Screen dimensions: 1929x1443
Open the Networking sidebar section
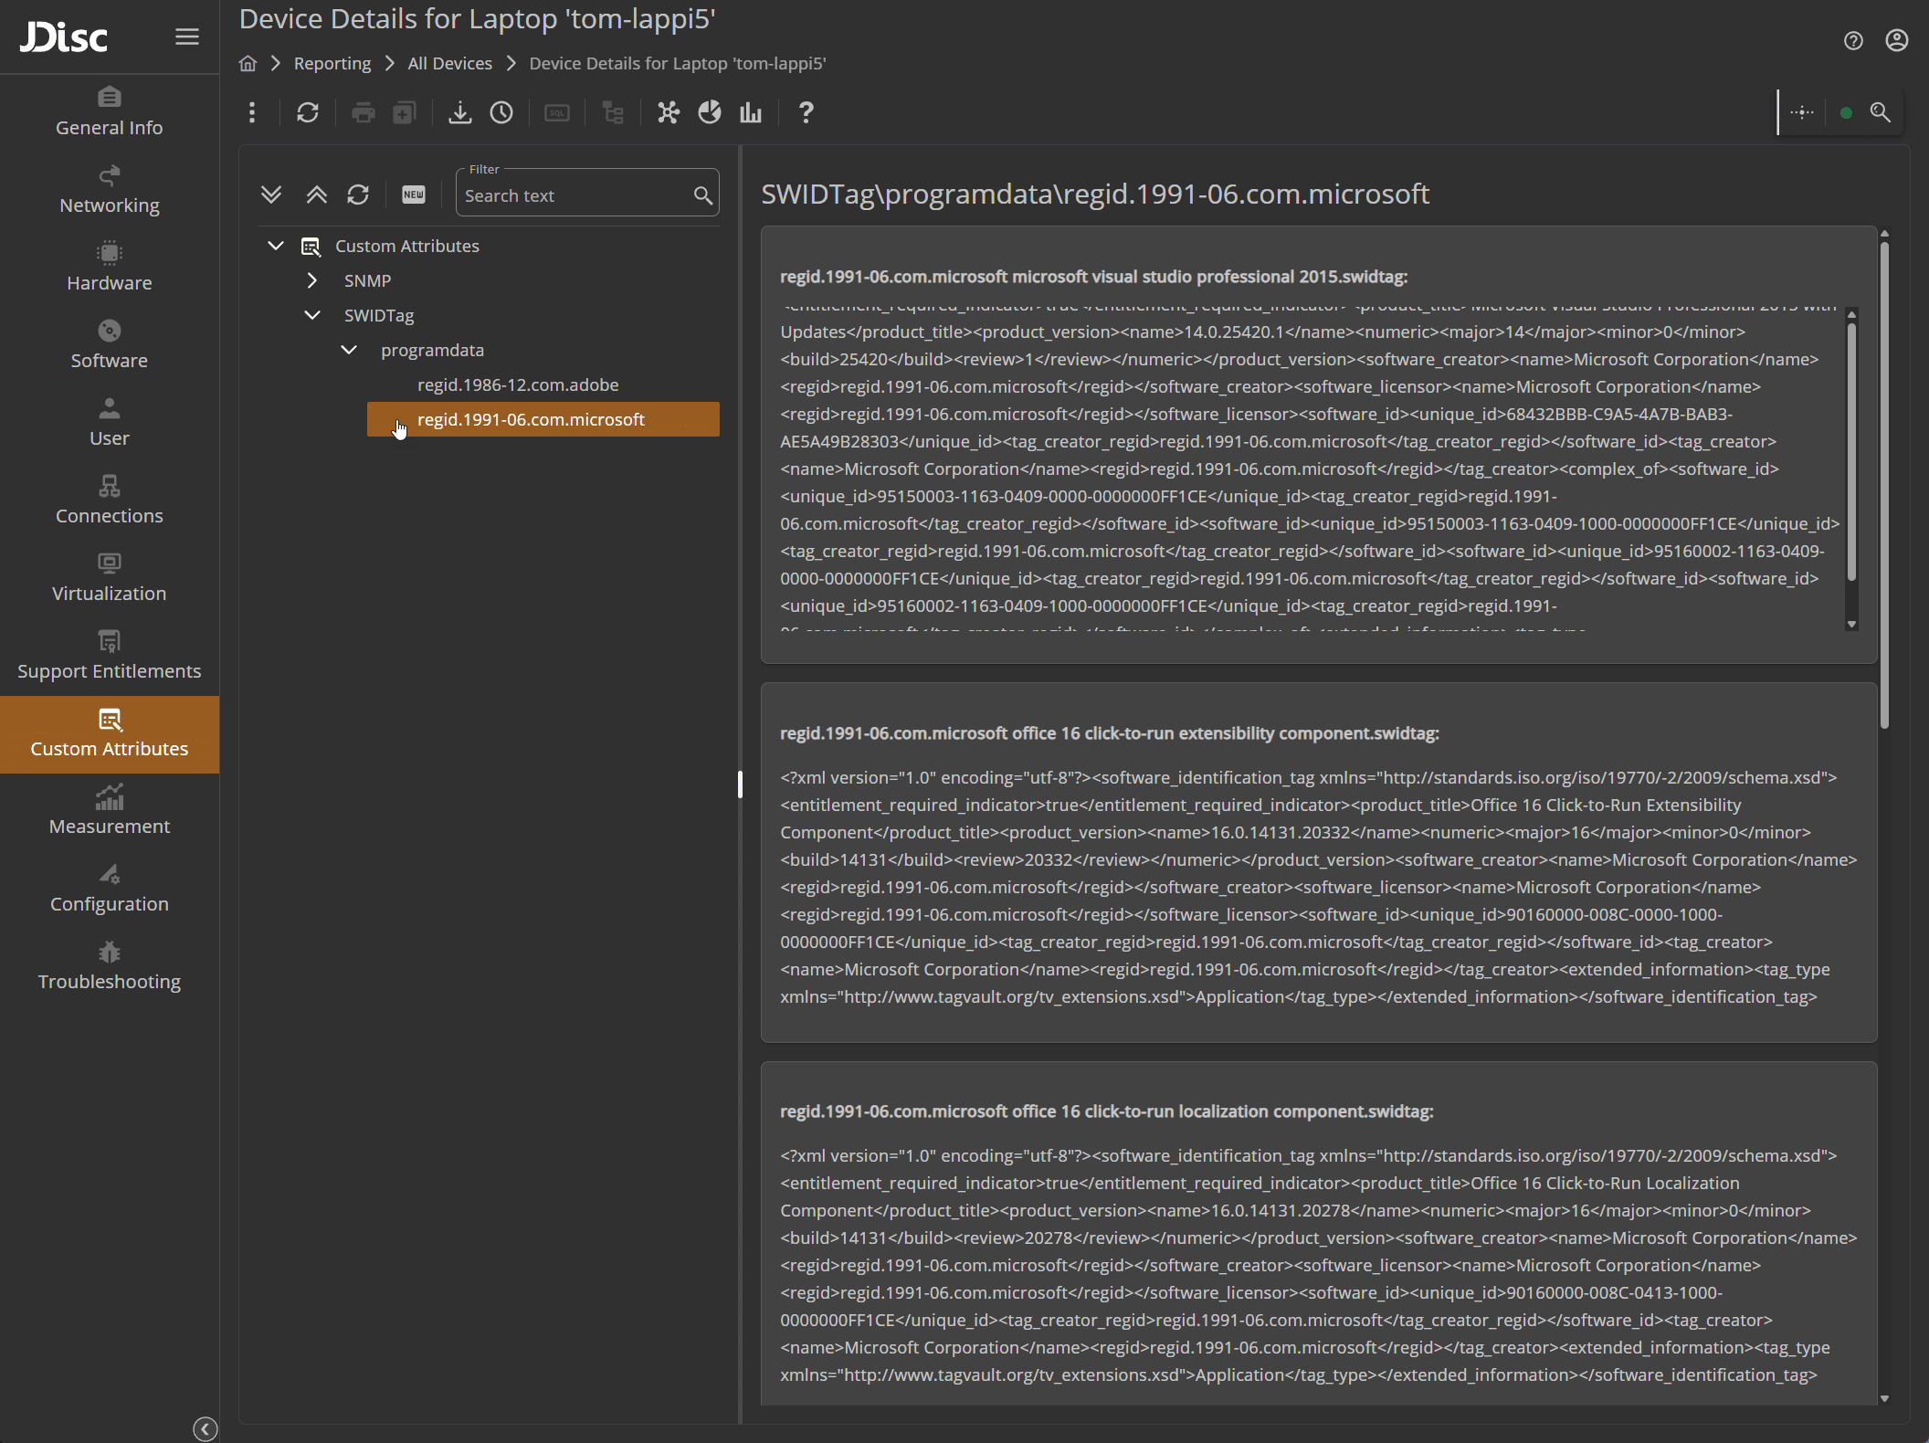point(109,189)
